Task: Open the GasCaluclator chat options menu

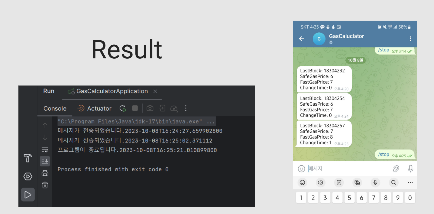Action: coord(411,39)
